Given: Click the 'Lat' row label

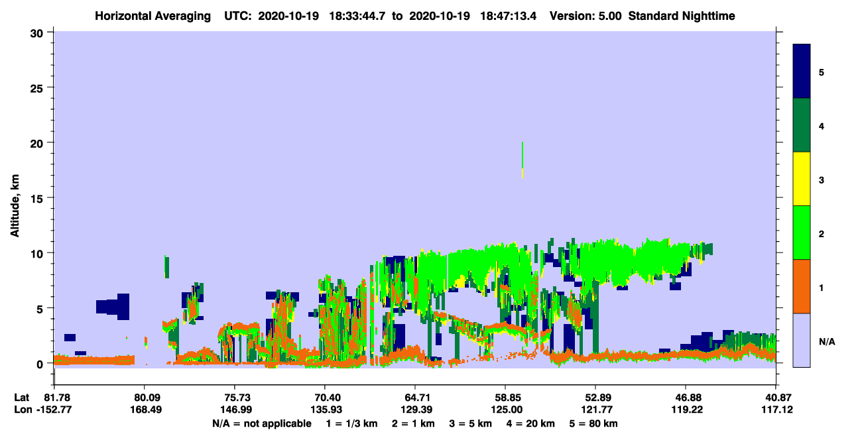Looking at the screenshot, I should click(x=21, y=398).
